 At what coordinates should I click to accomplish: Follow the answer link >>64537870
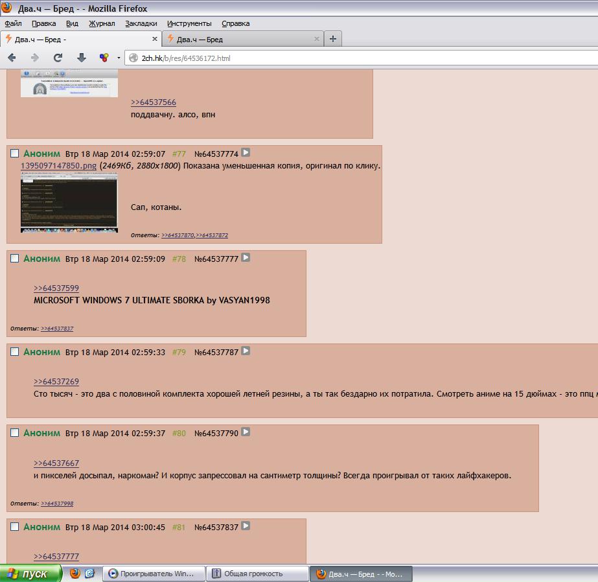coord(178,235)
